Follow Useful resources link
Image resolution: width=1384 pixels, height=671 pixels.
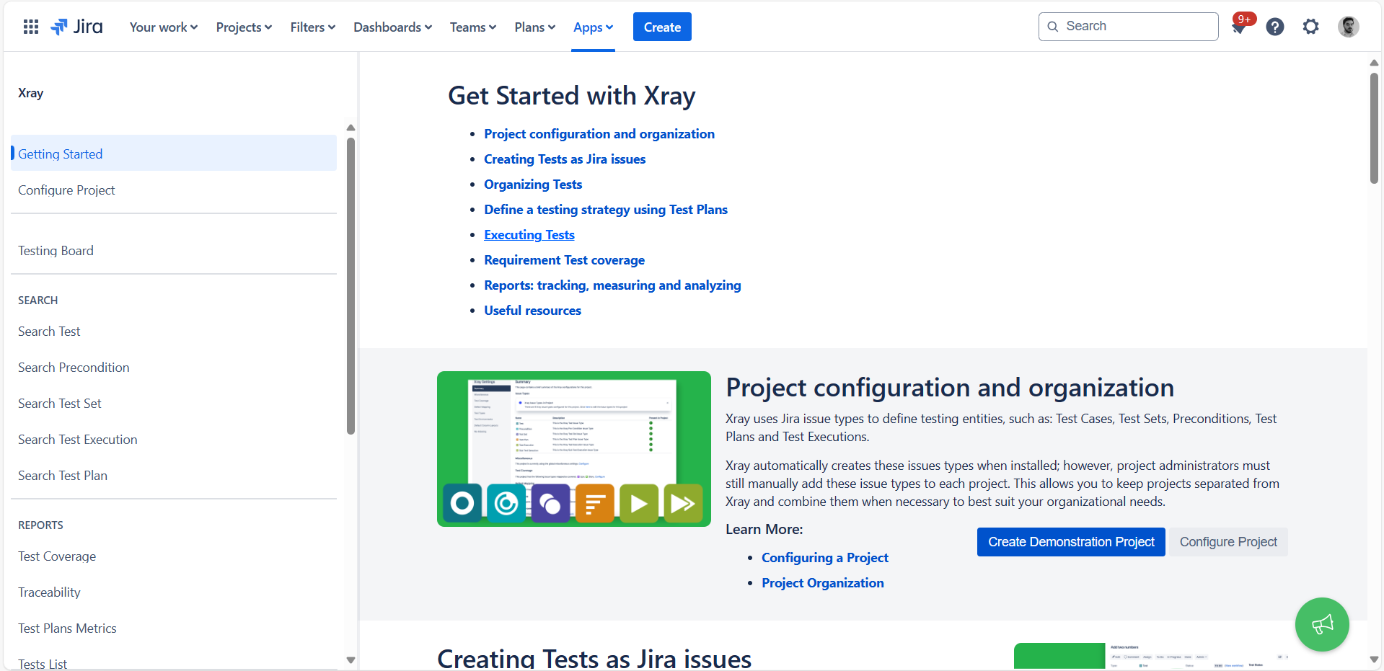[532, 310]
